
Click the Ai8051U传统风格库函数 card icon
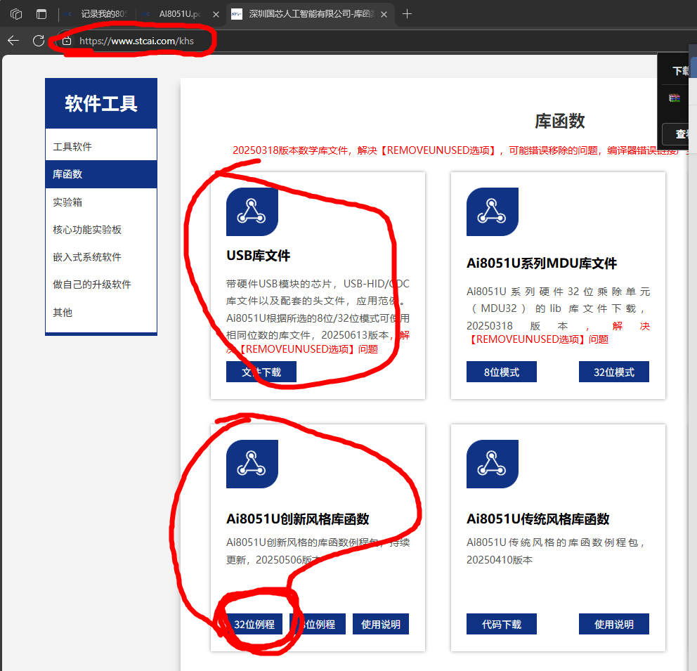tap(492, 464)
